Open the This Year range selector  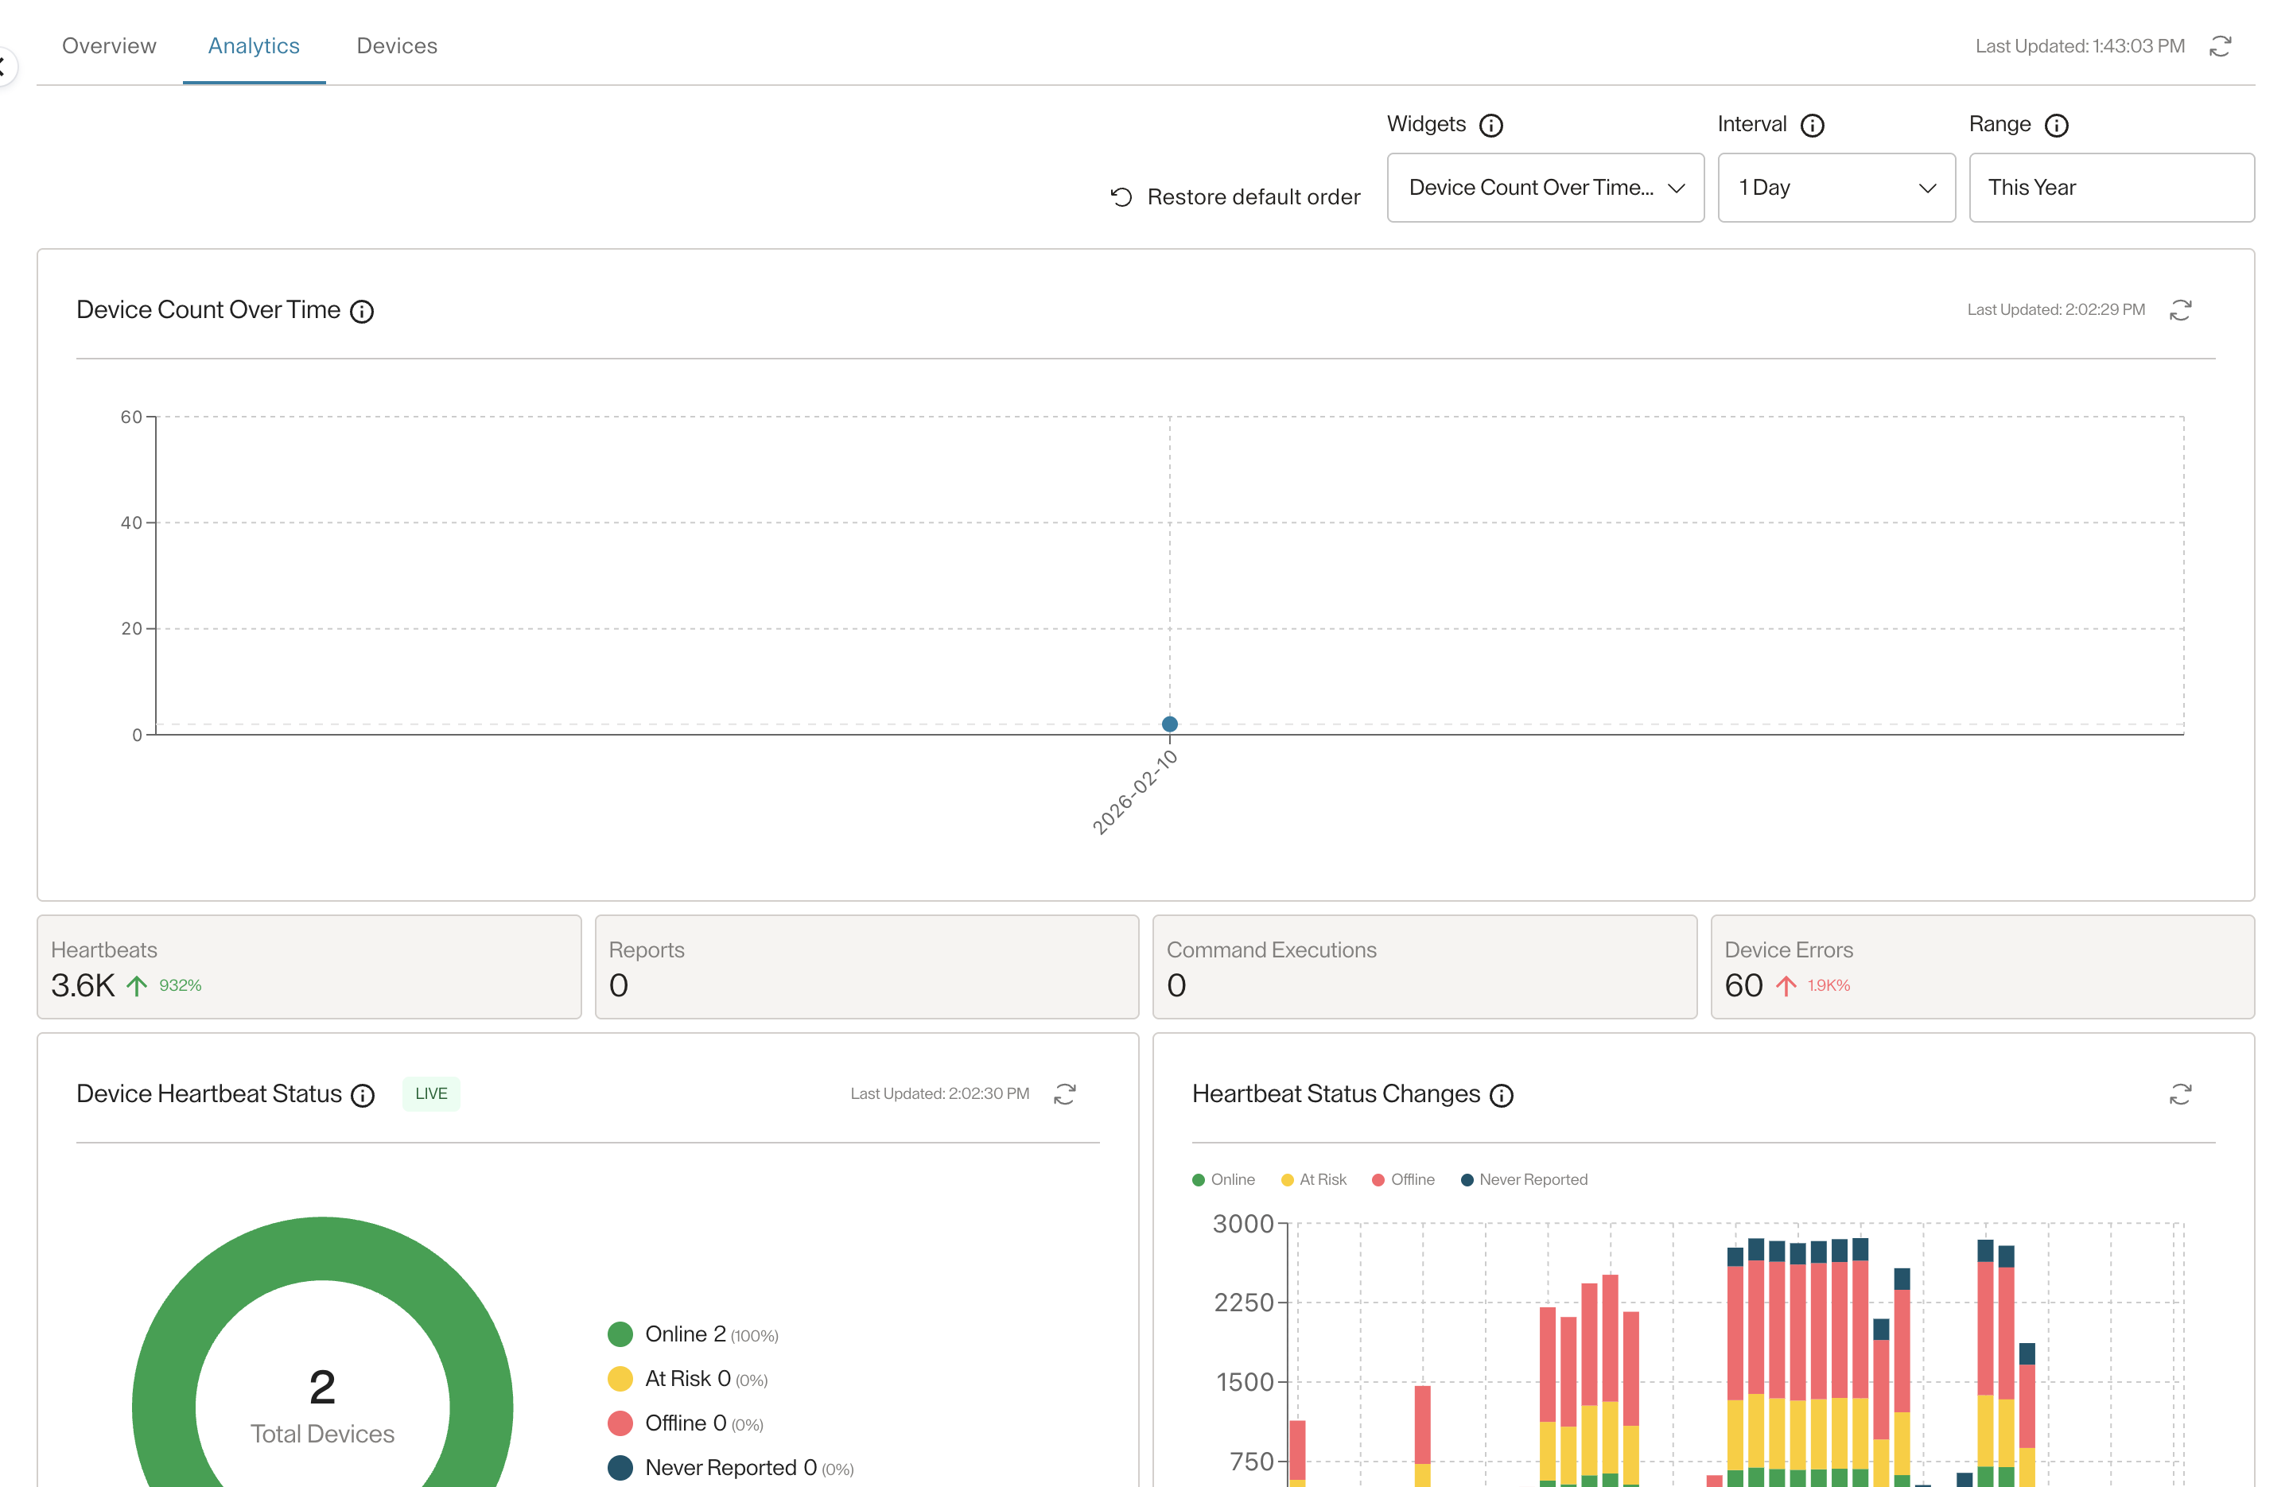(x=2110, y=188)
